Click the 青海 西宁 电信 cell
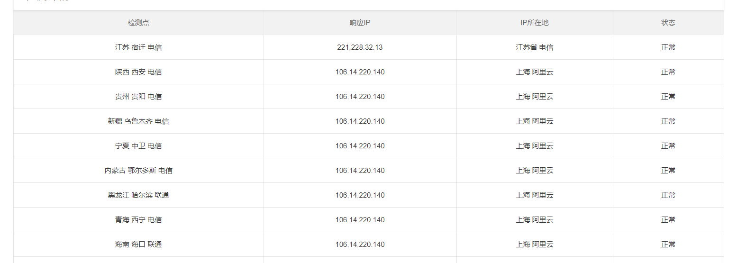This screenshot has height=263, width=755. [x=138, y=220]
